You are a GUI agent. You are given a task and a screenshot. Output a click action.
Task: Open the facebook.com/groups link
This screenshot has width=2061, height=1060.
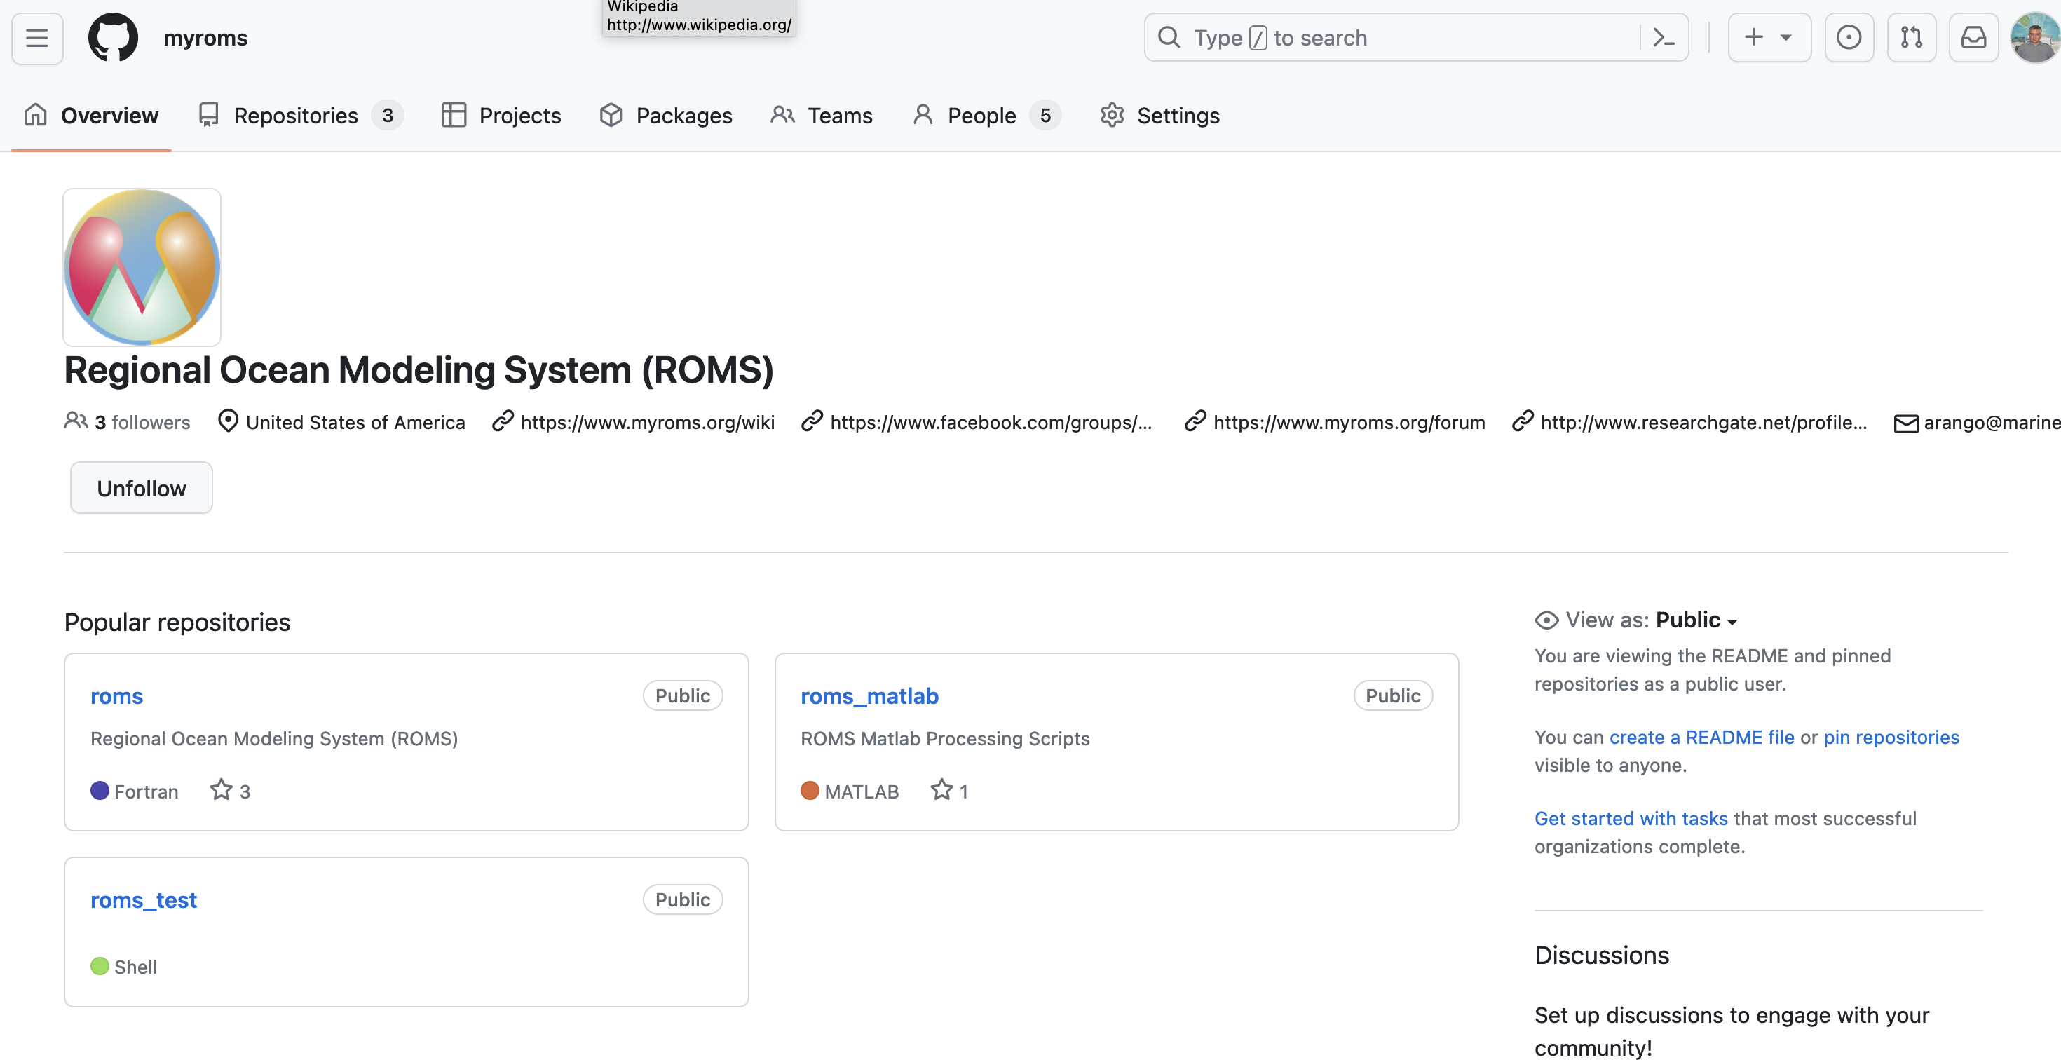click(991, 421)
